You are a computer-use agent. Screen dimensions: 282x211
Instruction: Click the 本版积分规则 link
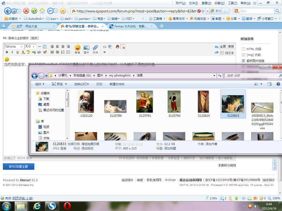pyautogui.click(x=227, y=165)
